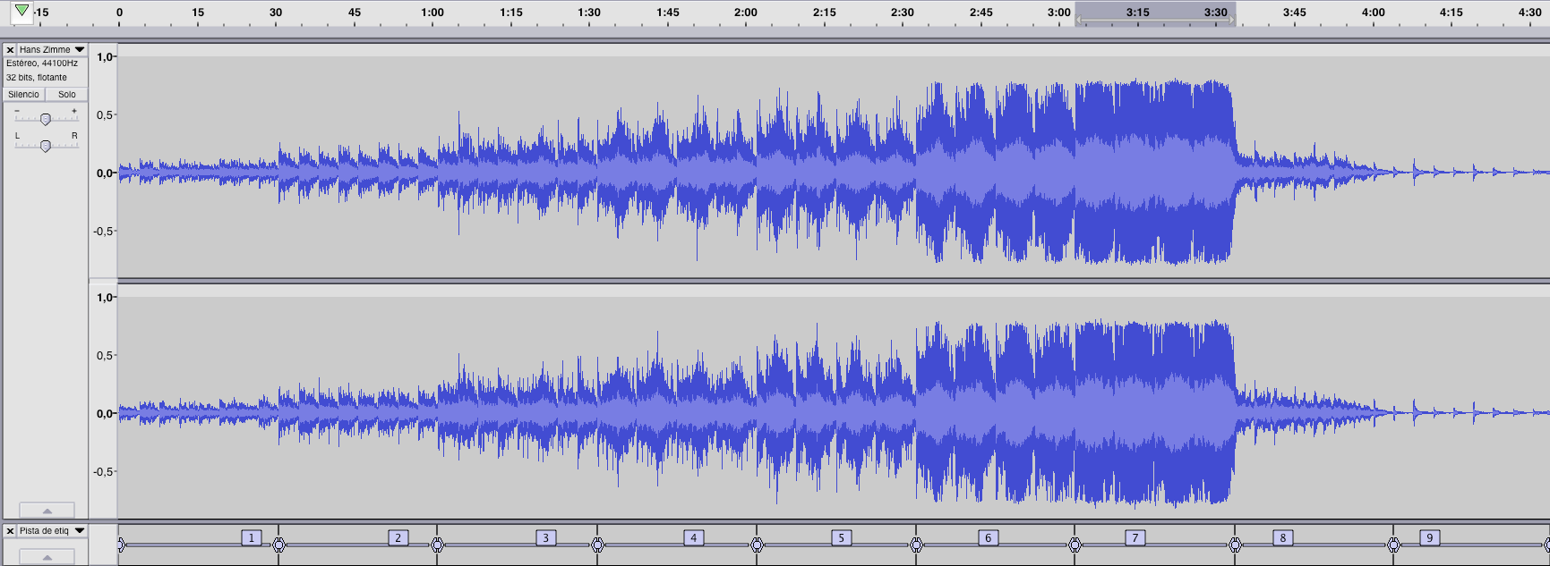Click the track gain slider knob

tap(46, 119)
